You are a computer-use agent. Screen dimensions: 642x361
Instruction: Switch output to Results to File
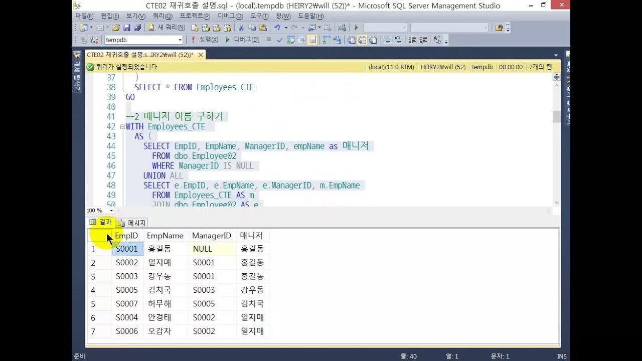(x=373, y=40)
